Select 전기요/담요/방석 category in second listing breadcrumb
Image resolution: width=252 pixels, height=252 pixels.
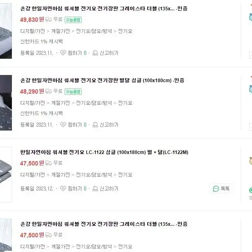(94, 103)
